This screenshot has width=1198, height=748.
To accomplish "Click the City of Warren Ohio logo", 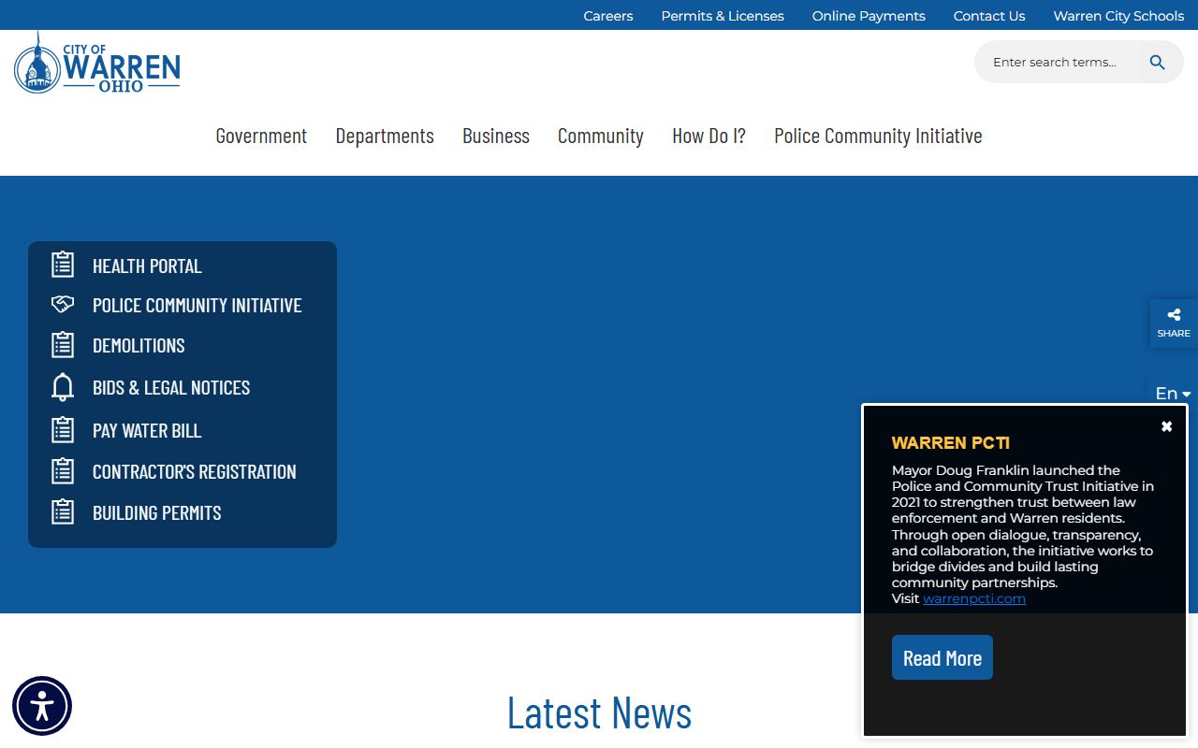I will tap(97, 63).
